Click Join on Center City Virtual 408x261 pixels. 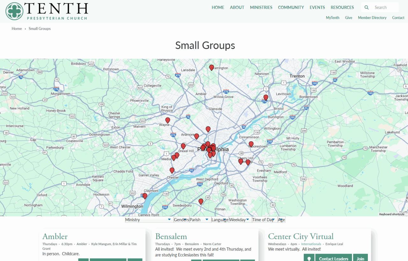pos(360,258)
